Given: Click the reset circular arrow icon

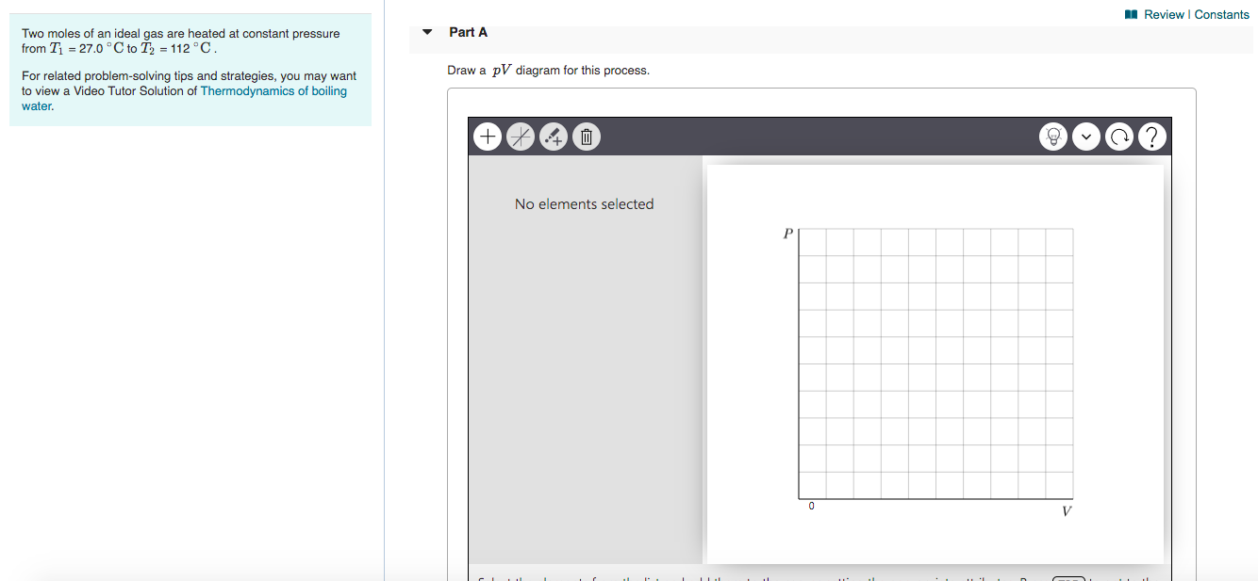Looking at the screenshot, I should (1119, 137).
